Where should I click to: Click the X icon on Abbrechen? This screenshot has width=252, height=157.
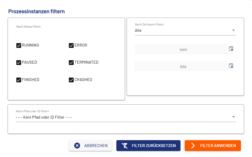(x=77, y=146)
